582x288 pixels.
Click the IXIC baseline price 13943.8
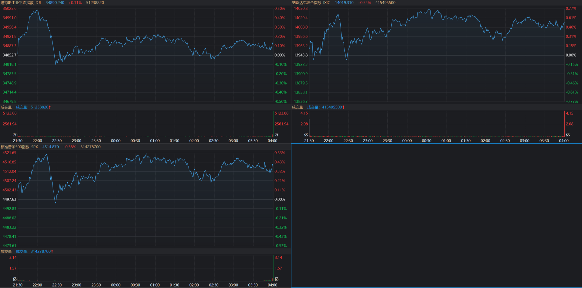pos(301,55)
